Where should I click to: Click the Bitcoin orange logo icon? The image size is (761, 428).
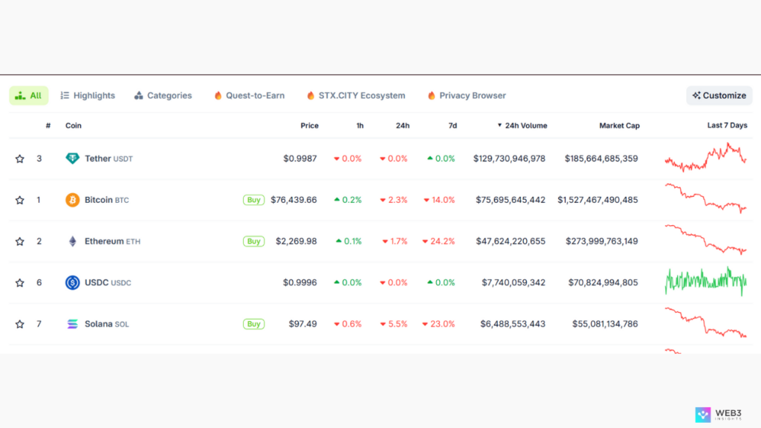tap(72, 200)
